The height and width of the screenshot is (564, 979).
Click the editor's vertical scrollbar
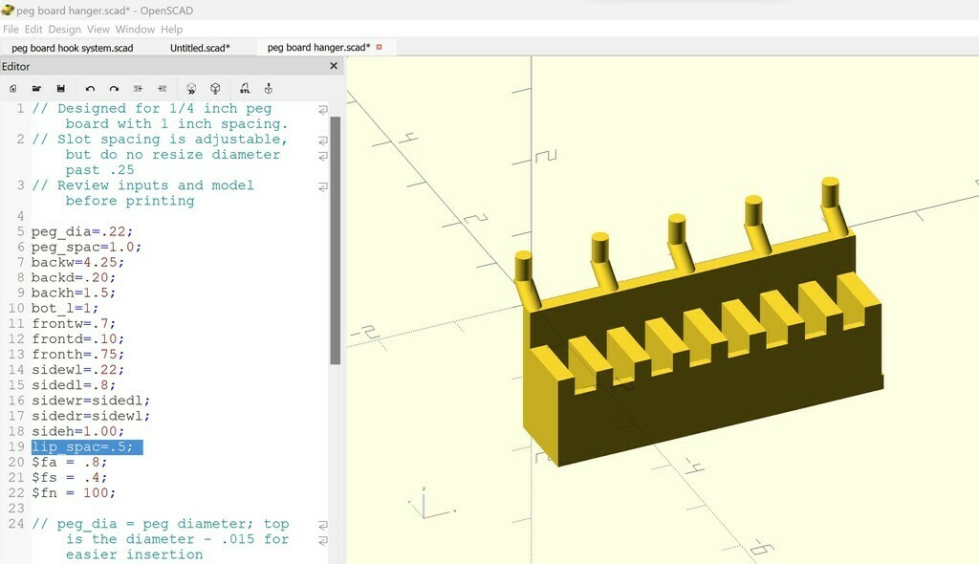[x=335, y=239]
